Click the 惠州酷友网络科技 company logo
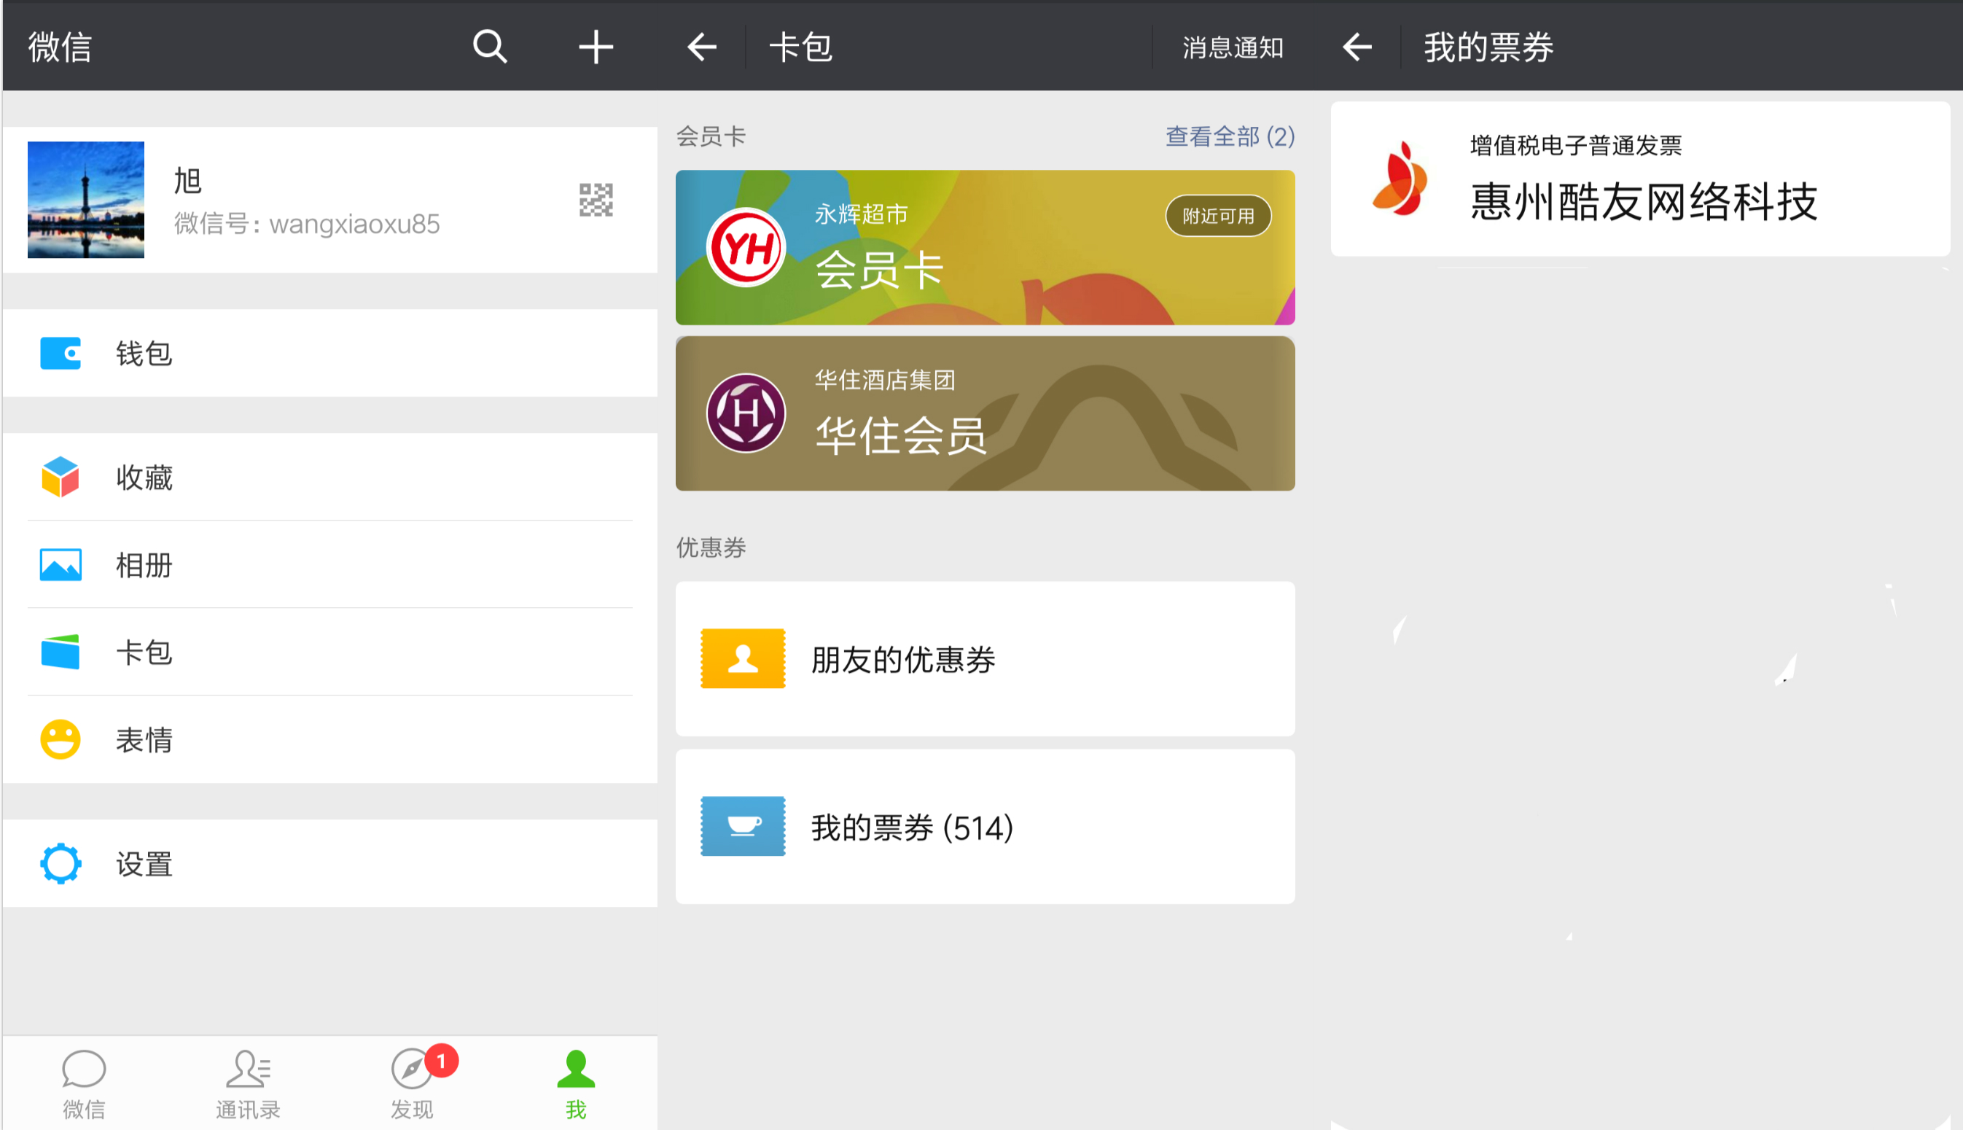 (1400, 178)
